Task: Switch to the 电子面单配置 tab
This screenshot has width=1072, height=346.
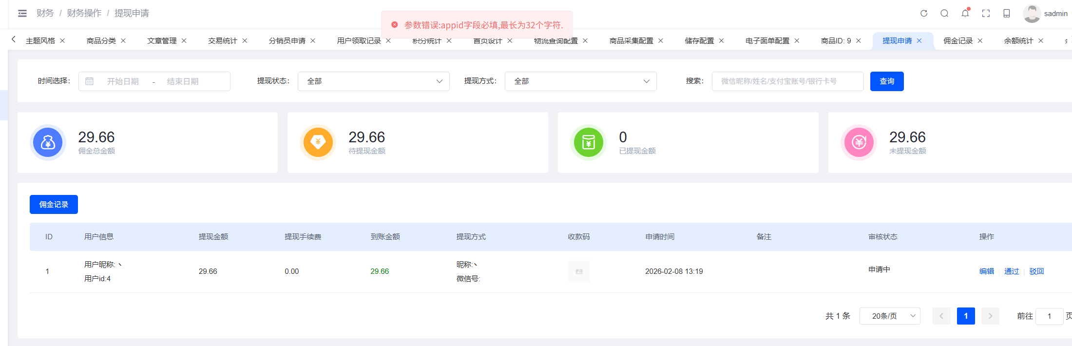Action: 767,41
